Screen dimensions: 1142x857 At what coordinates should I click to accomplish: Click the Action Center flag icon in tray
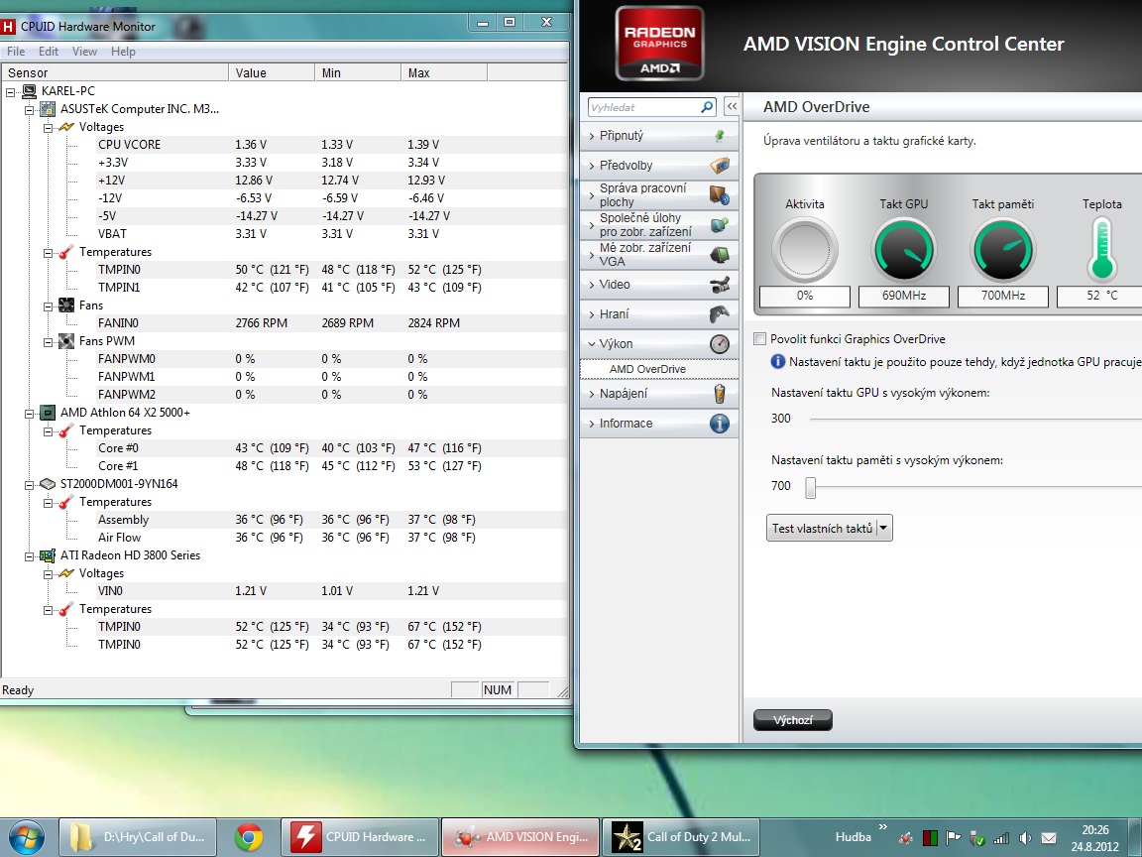954,838
